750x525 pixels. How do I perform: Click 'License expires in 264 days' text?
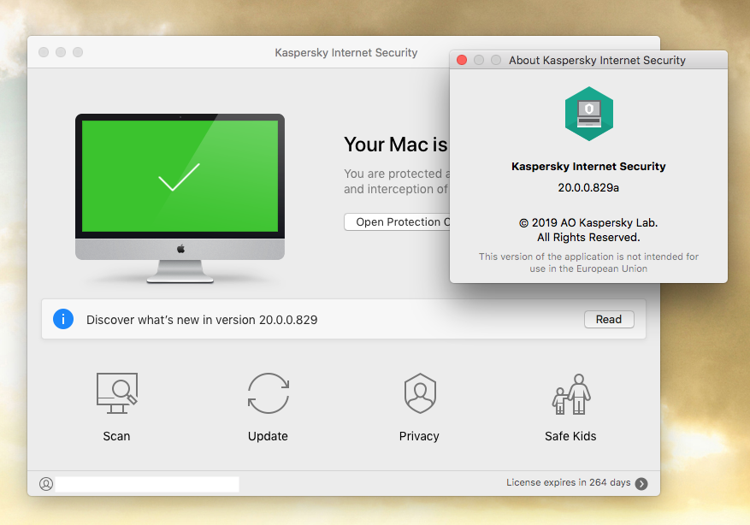click(568, 482)
